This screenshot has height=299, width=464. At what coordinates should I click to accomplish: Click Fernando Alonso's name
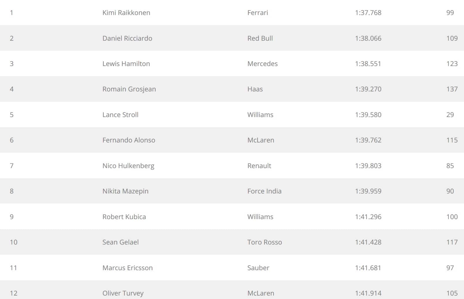129,140
